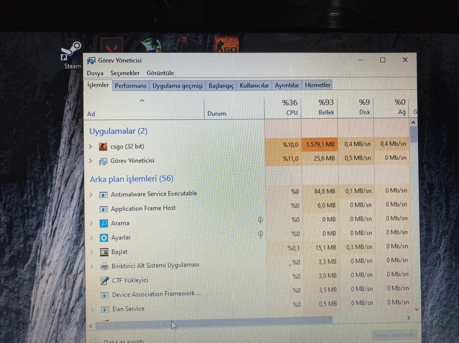Click the Elan Service icon
Image resolution: width=459 pixels, height=343 pixels.
pyautogui.click(x=105, y=309)
